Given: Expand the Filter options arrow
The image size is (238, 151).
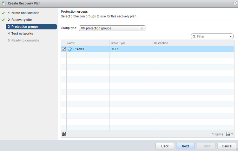Looking at the screenshot, I should pos(231,36).
